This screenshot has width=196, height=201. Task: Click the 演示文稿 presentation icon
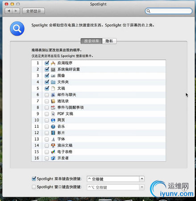click(x=53, y=146)
